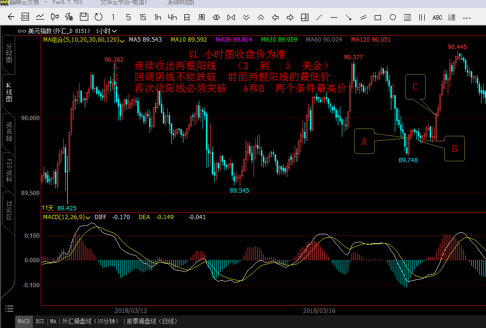Click the back arrow in the toolbar
486x328 pixels.
click(11, 18)
